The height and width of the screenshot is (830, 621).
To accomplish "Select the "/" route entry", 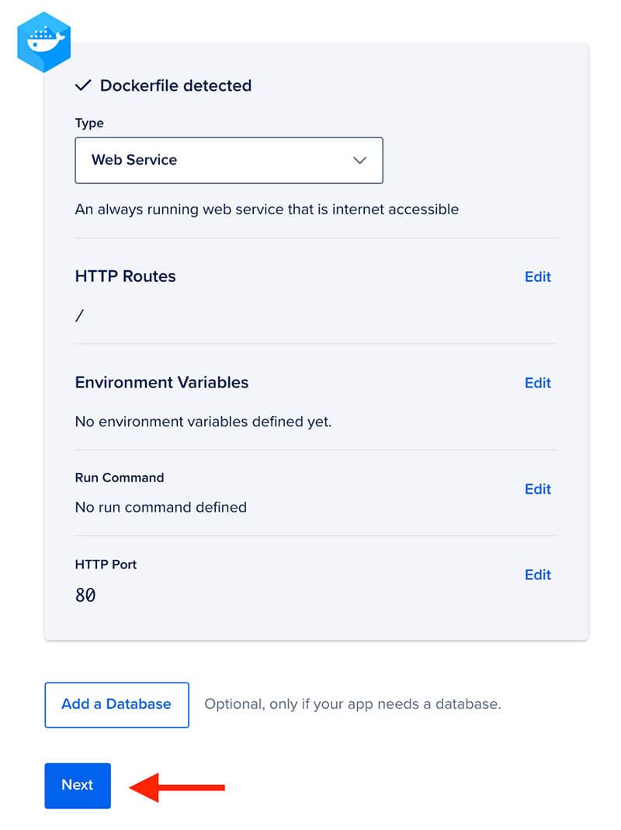I will pos(79,316).
